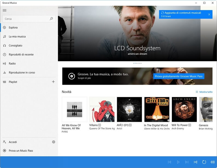
Task: Go to Consigliato section
Action: tap(29, 45)
